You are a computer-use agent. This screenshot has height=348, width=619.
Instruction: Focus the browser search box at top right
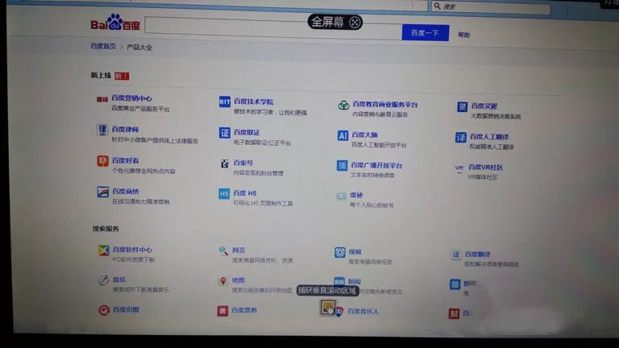pyautogui.click(x=491, y=6)
